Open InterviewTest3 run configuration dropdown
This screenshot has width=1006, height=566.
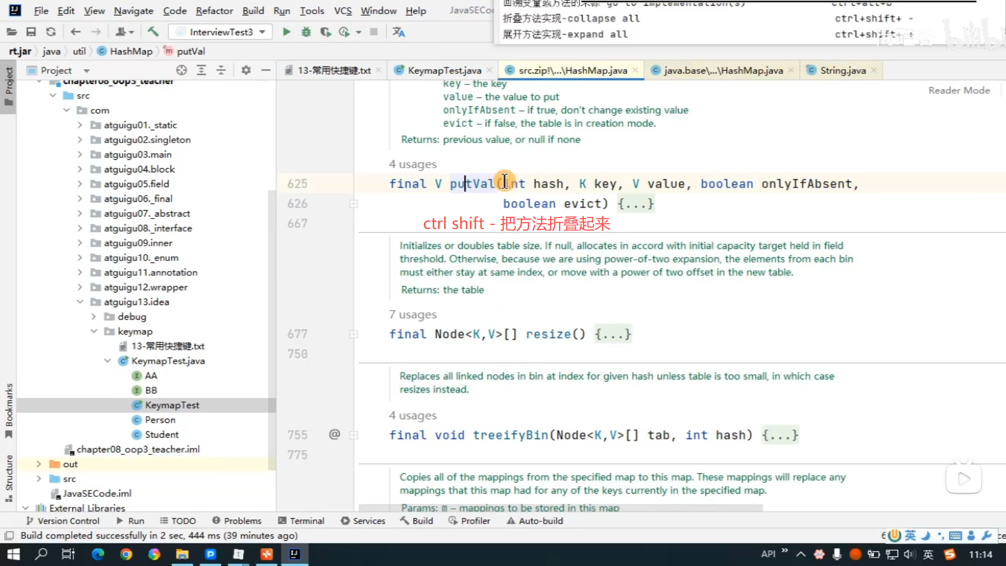[221, 32]
